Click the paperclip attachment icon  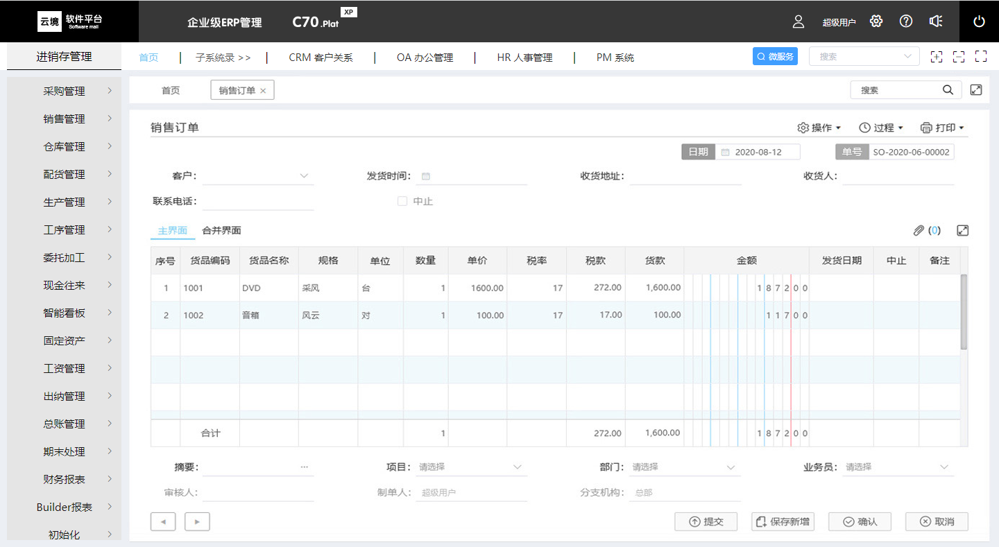coord(919,230)
